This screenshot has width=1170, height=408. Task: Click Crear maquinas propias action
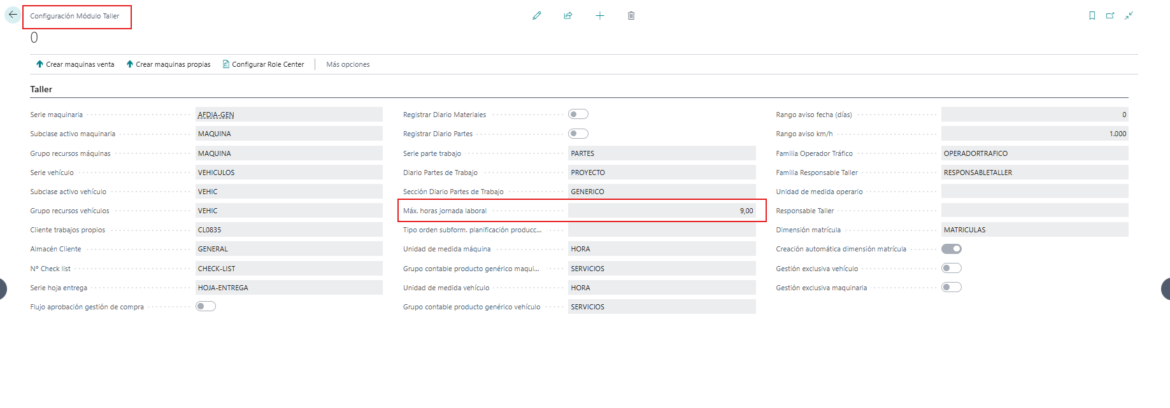168,64
